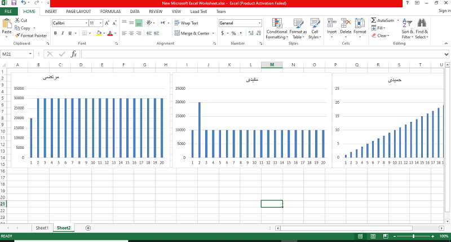Increase decimal places
The image size is (451, 242).
[251, 33]
